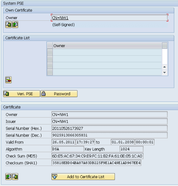The width and height of the screenshot is (178, 186).
Task: Open table settings at Certificate List top-right corner
Action: [164, 46]
